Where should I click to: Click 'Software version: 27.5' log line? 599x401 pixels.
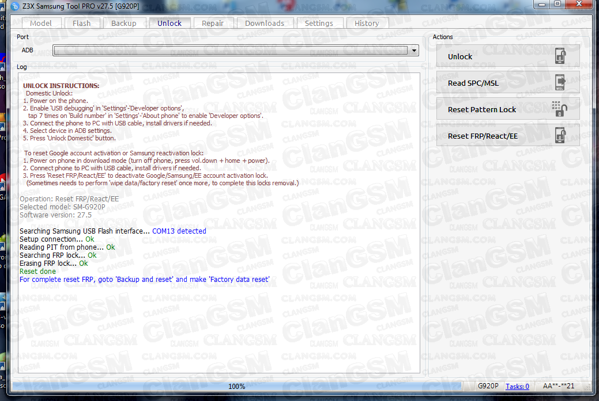[56, 215]
